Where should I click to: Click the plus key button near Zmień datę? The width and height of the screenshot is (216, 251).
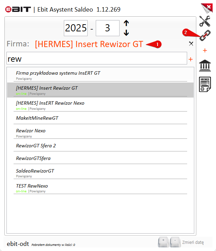(x=163, y=242)
